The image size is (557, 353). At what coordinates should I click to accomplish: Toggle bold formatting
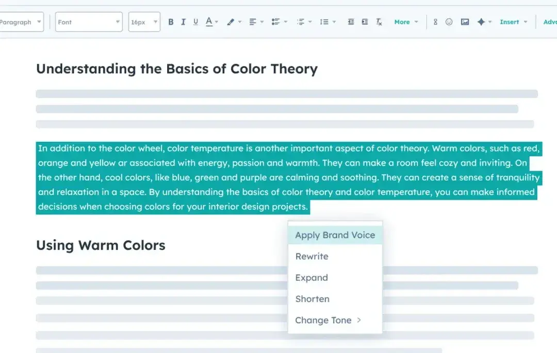171,22
